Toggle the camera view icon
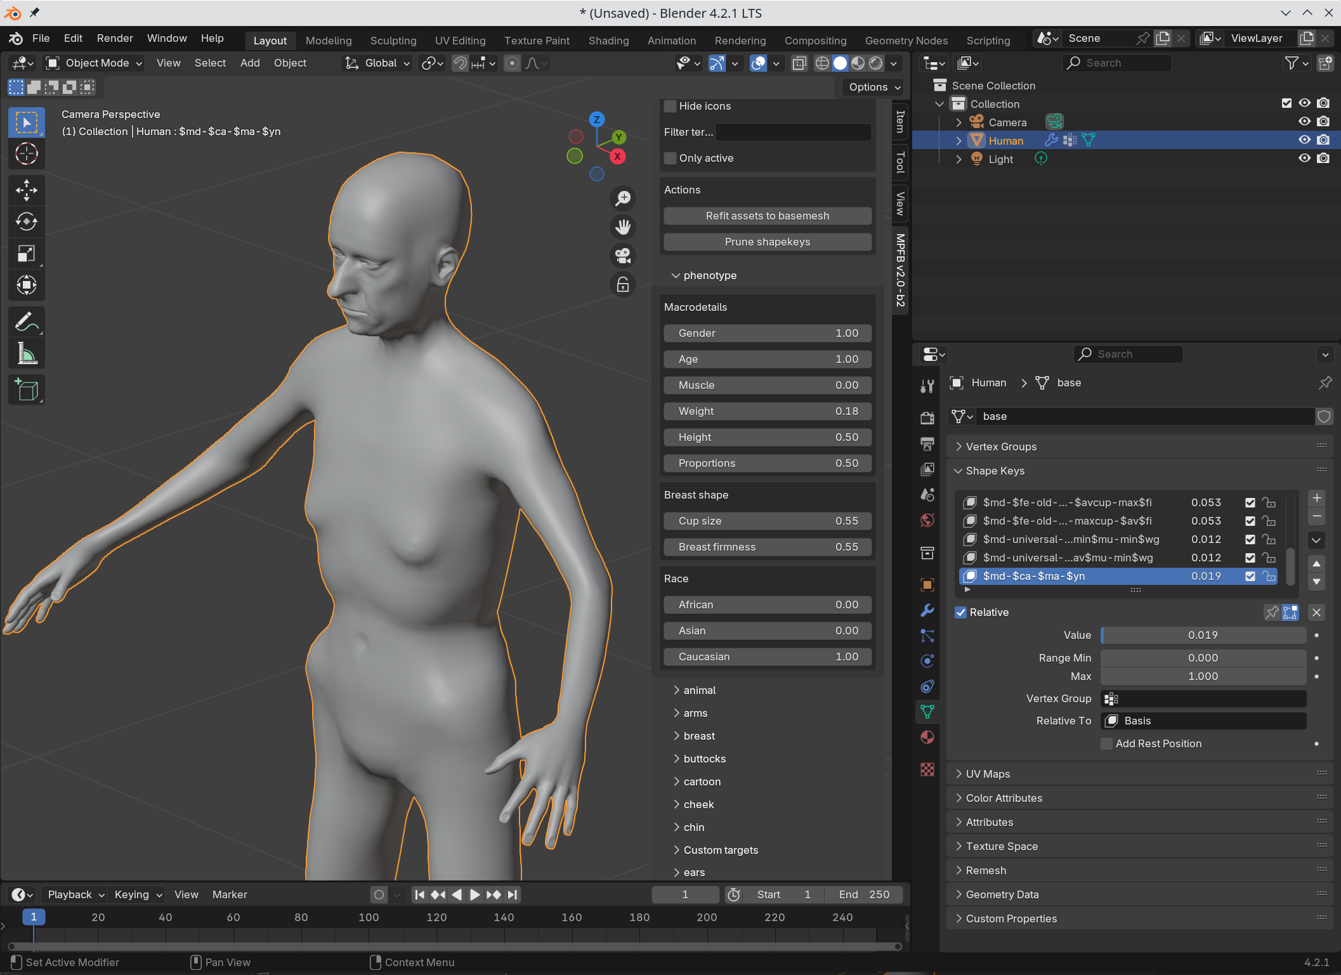The image size is (1341, 975). (623, 256)
